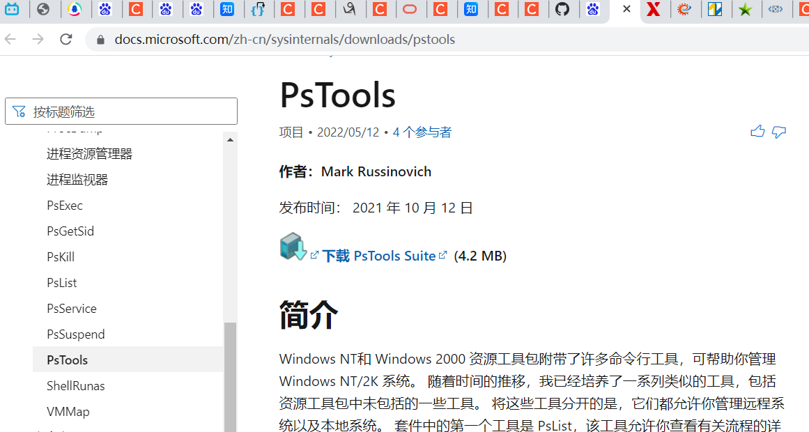Click the 4 个参与者 link
The height and width of the screenshot is (432, 809).
click(x=422, y=132)
